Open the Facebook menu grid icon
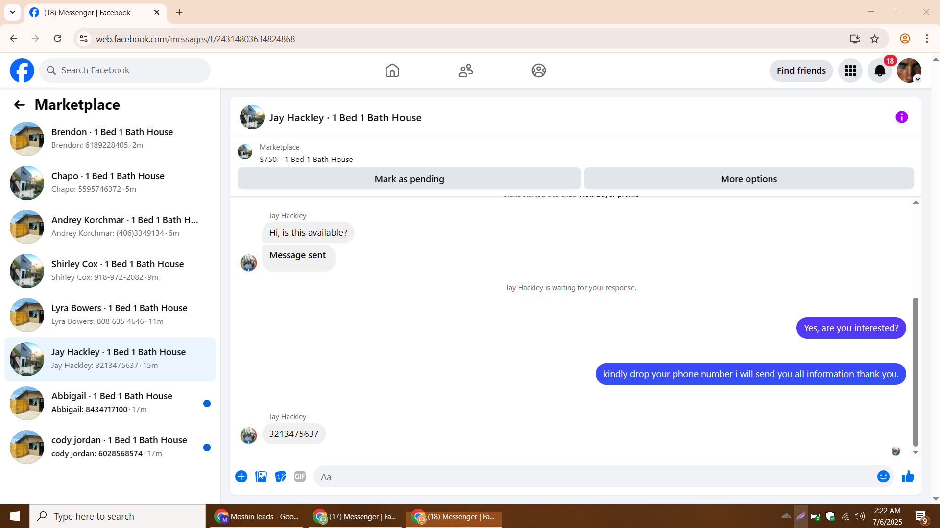Screen dimensions: 940x528 click(850, 71)
